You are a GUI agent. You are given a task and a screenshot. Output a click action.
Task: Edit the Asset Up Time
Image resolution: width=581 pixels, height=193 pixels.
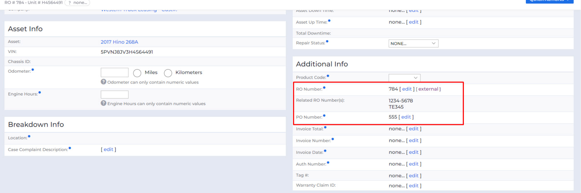point(414,22)
